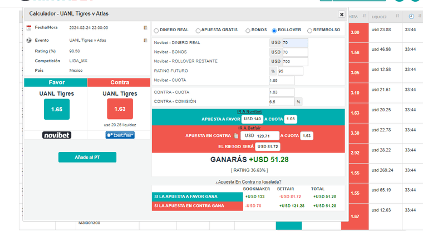The height and width of the screenshot is (231, 423).
Task: Edit the Novibet Bonos amount field
Action: [295, 52]
